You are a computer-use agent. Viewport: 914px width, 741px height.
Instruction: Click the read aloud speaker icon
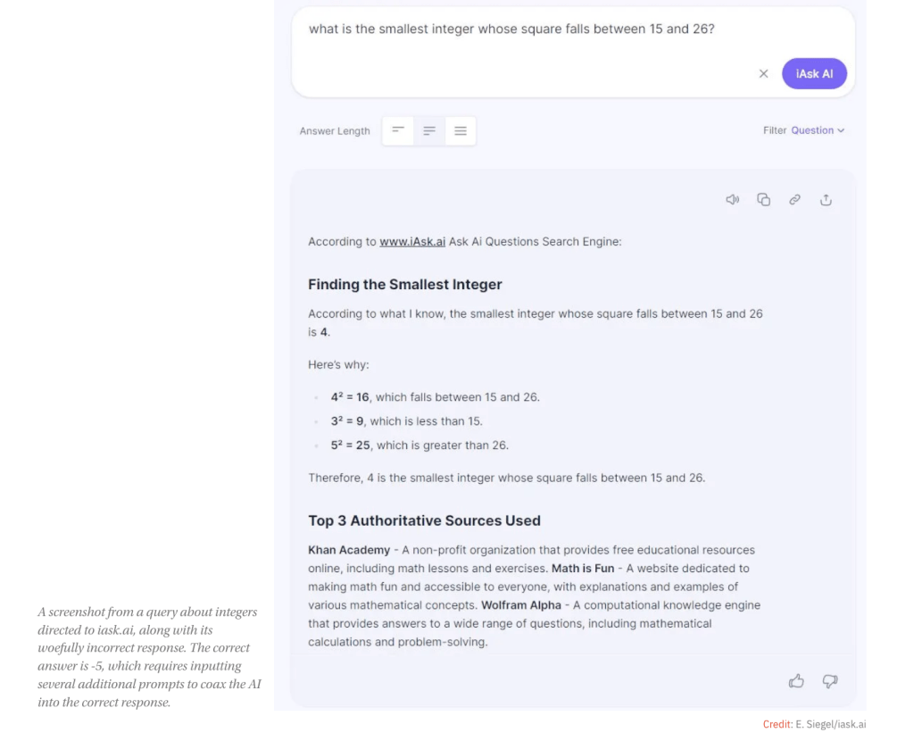click(x=733, y=200)
